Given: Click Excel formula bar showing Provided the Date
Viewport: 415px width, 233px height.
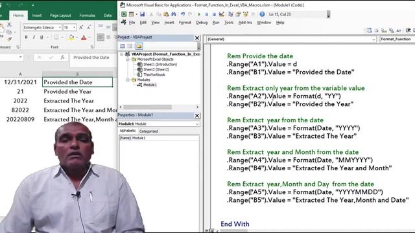Looking at the screenshot, I should [93, 58].
